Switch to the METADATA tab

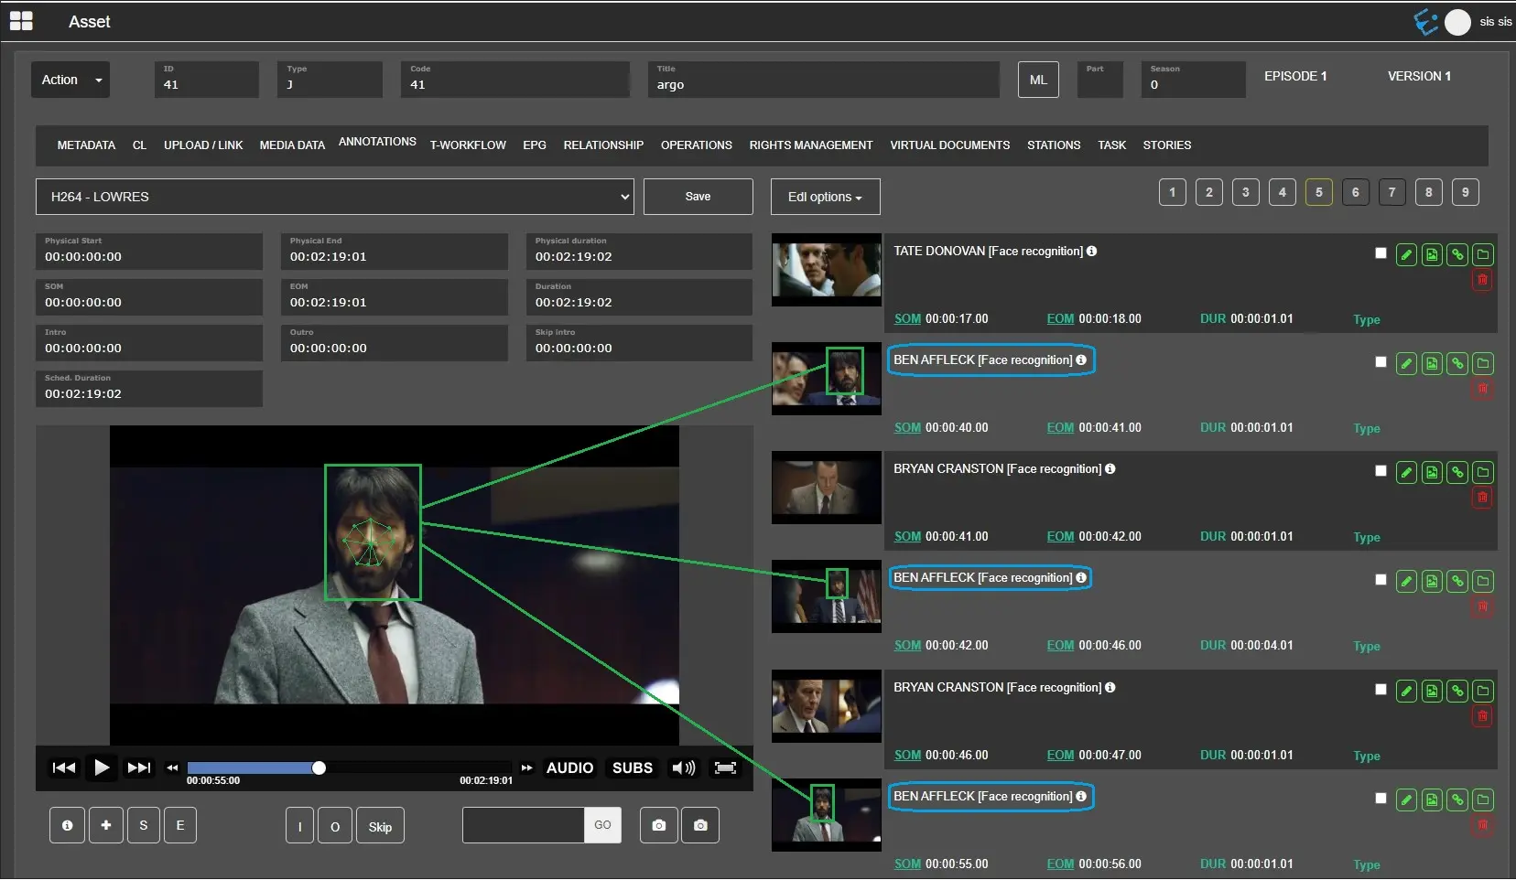[86, 145]
